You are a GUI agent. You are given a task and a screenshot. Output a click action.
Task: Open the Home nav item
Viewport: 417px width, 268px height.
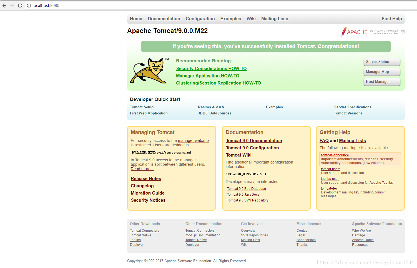[136, 19]
